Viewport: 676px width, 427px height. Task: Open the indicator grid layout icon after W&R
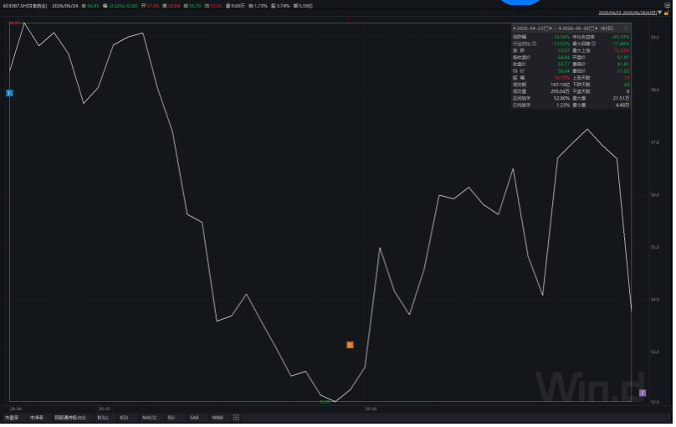237,419
